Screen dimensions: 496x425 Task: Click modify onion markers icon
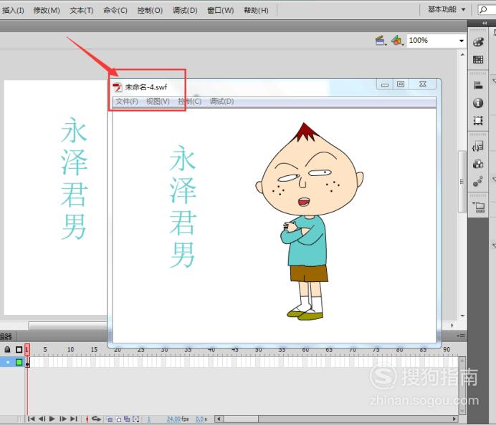[x=135, y=419]
